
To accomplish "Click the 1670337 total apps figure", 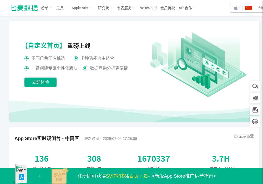I will point(154,159).
